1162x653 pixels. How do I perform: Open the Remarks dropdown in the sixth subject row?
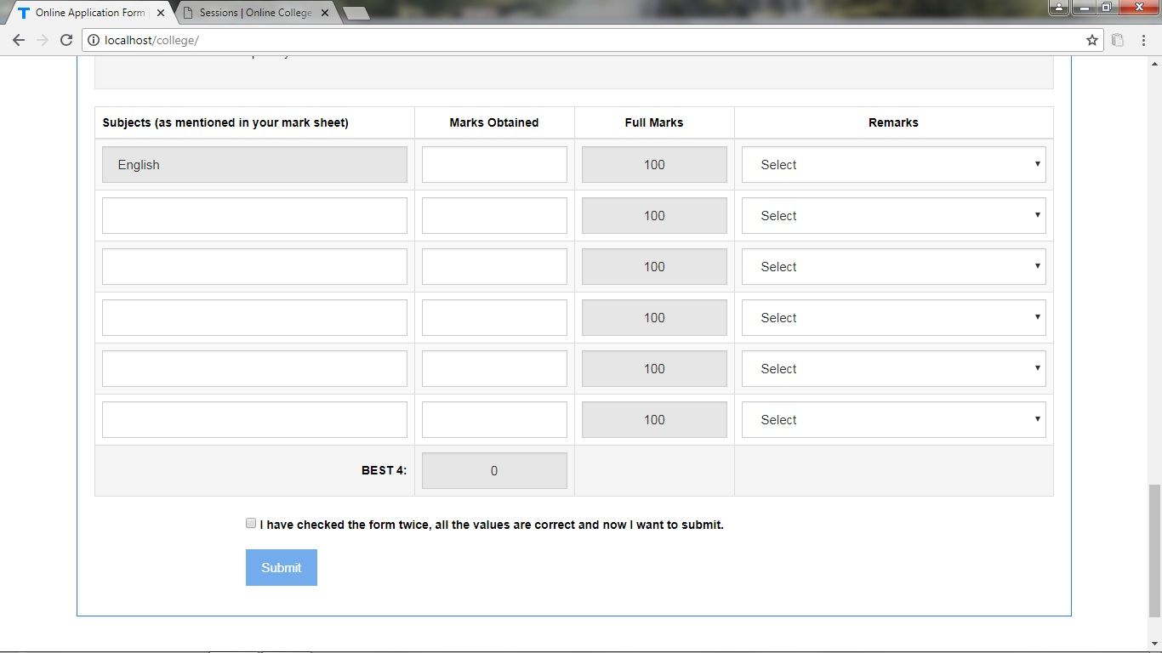point(893,420)
